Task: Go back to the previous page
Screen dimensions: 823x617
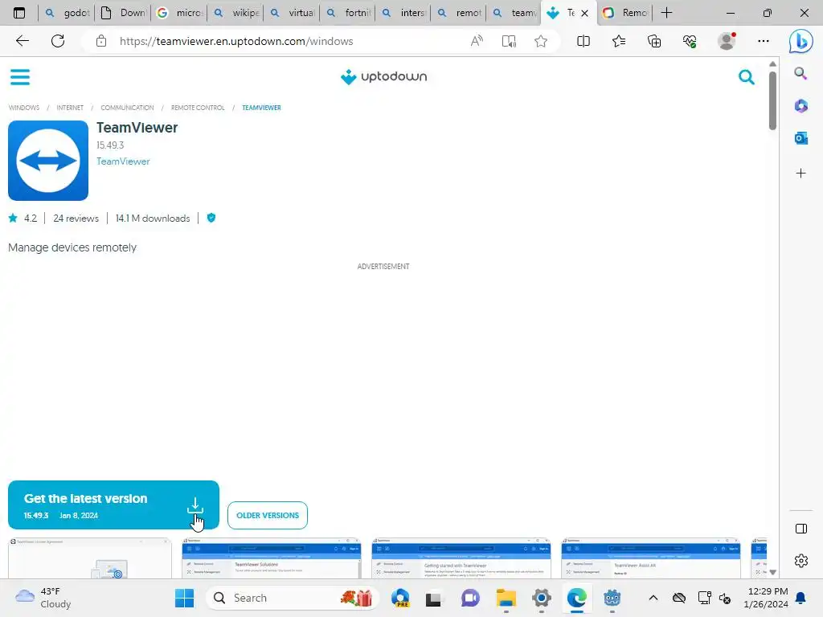Action: pos(22,41)
